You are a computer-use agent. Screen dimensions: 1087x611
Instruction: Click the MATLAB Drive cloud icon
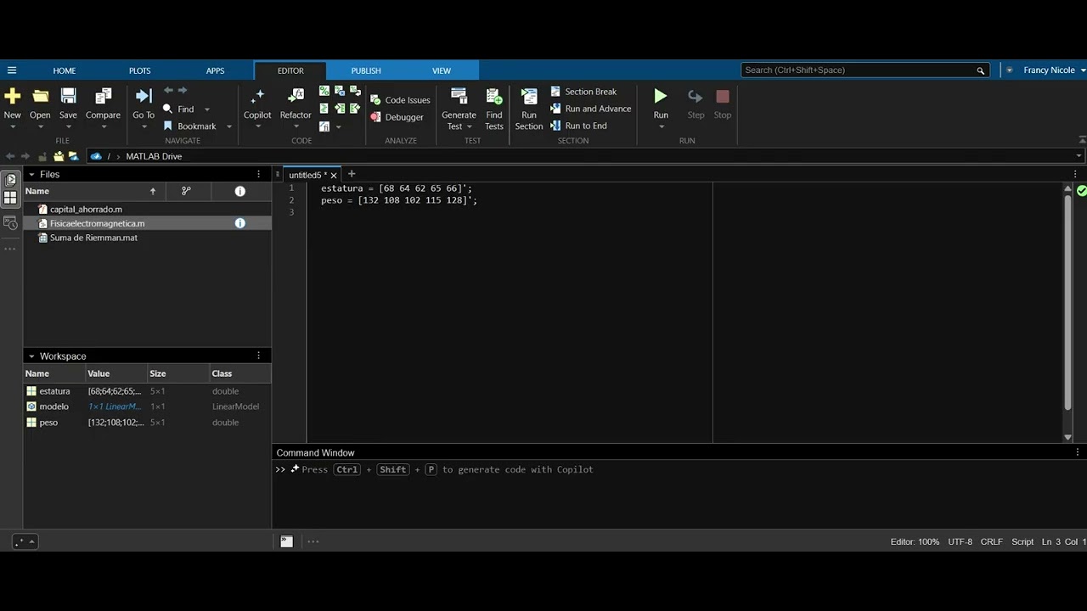point(96,156)
